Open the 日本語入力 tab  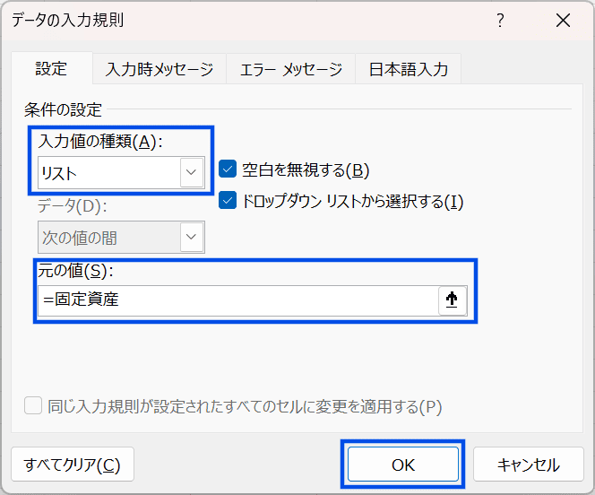tap(409, 69)
